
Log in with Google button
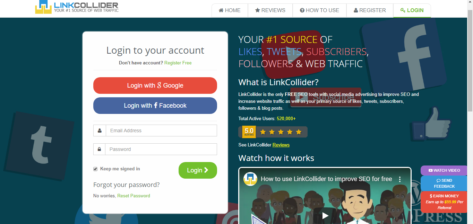pos(155,86)
